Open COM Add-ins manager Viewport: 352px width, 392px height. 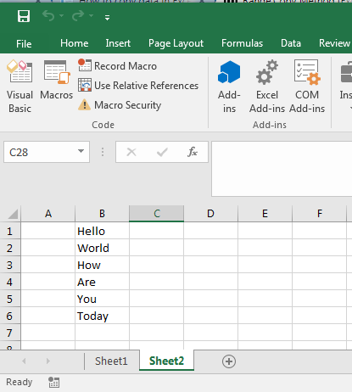pyautogui.click(x=307, y=87)
